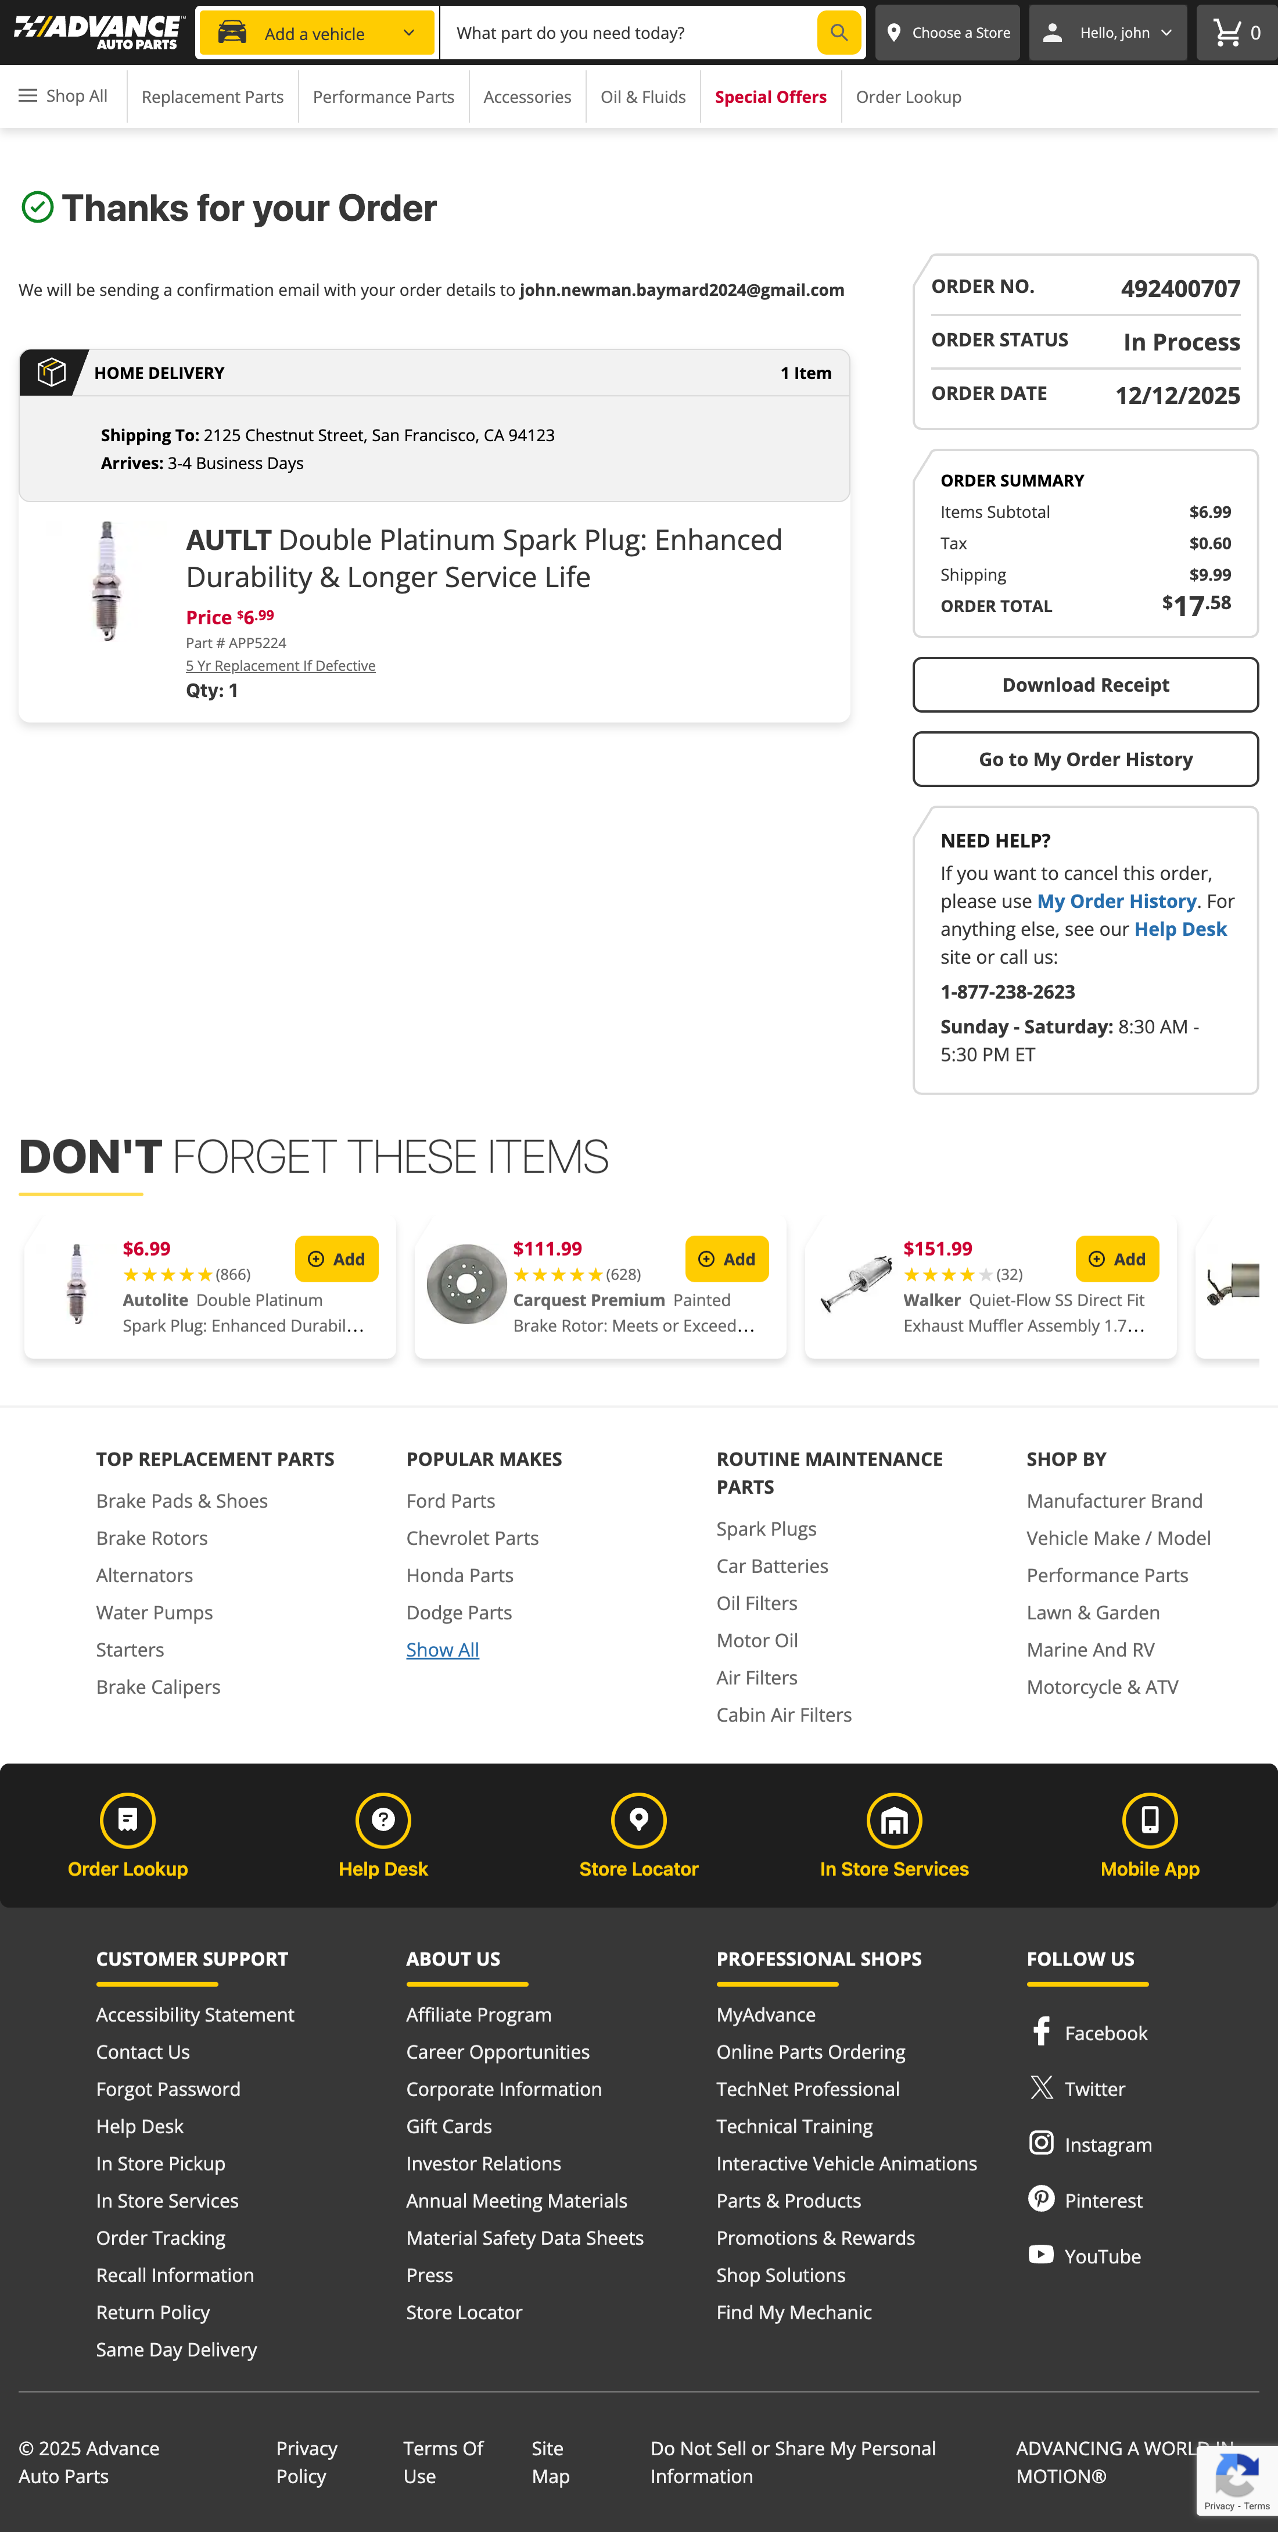Open the Oil & Fluids navigation tab

642,96
